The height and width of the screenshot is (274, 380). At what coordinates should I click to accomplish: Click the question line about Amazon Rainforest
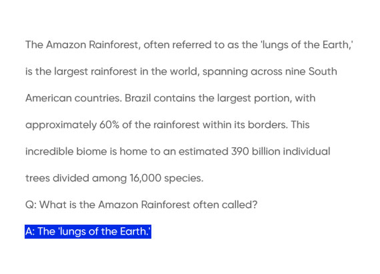click(141, 205)
